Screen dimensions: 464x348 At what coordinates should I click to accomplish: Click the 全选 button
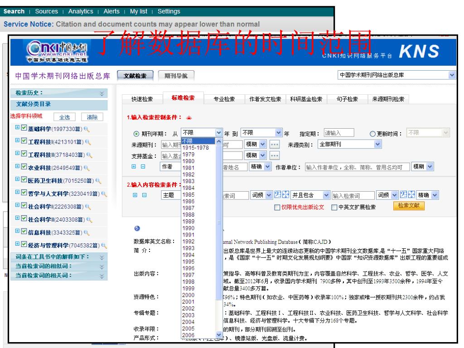tap(64, 117)
